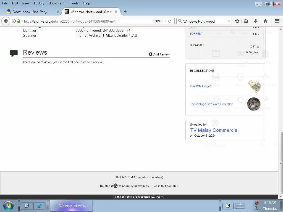Image resolution: width=283 pixels, height=212 pixels.
Task: Launch Internet Explorer from quick launch
Action: tap(39, 206)
